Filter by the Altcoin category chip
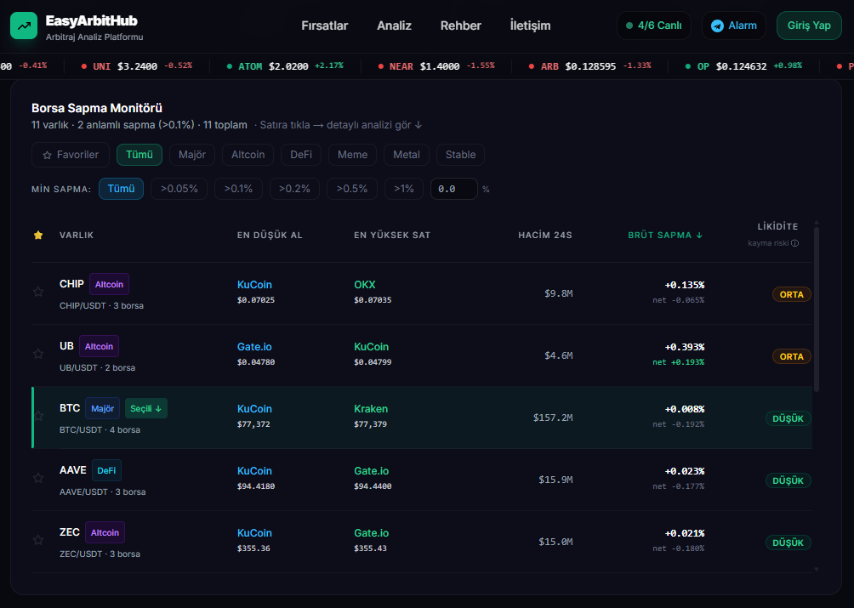Image resolution: width=854 pixels, height=608 pixels. click(248, 155)
